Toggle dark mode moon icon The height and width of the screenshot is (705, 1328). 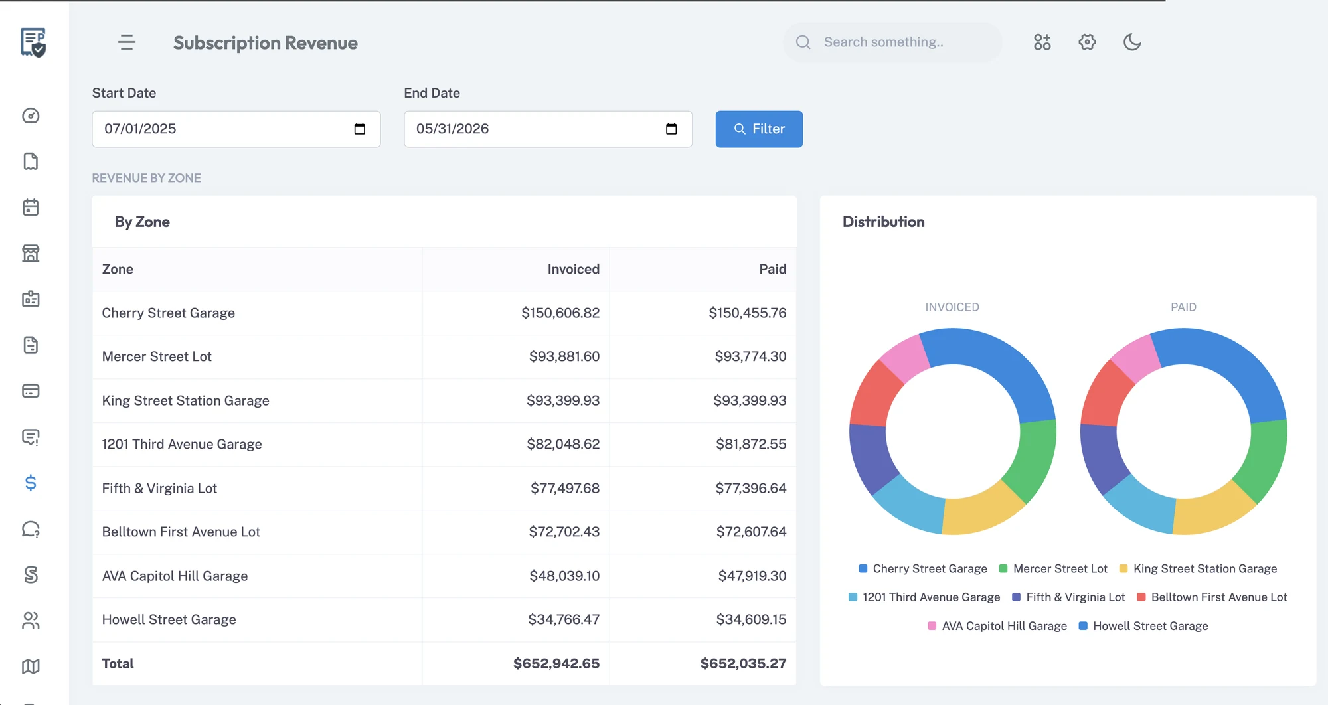1132,42
